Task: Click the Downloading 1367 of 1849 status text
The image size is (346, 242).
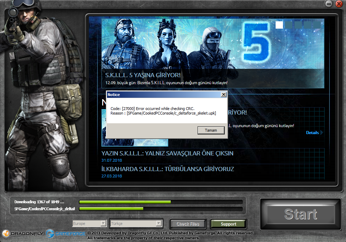Action: click(x=39, y=202)
